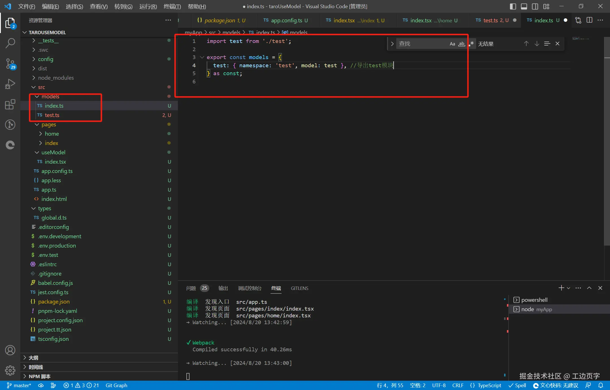
Task: Open the Extensions view
Action: (10, 104)
